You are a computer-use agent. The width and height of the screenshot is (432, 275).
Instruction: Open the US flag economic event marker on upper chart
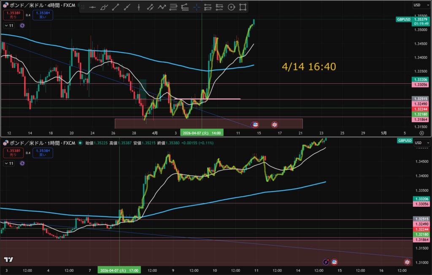[255, 125]
